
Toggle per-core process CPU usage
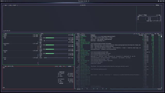tap(141, 34)
